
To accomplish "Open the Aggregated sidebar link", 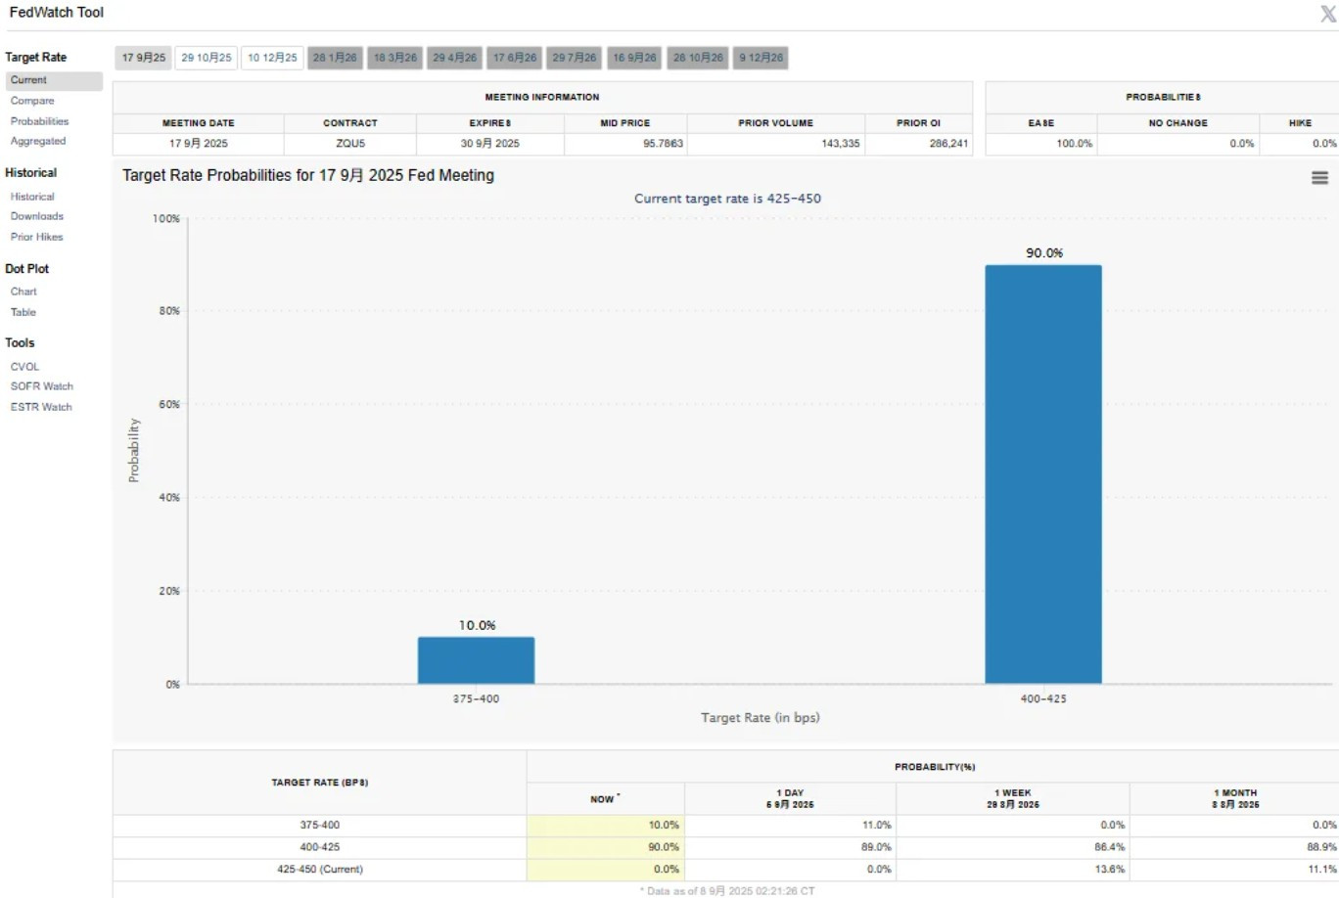I will point(38,141).
